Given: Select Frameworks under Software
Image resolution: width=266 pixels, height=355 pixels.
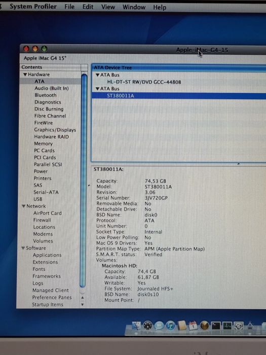Looking at the screenshot, I should pyautogui.click(x=47, y=276).
